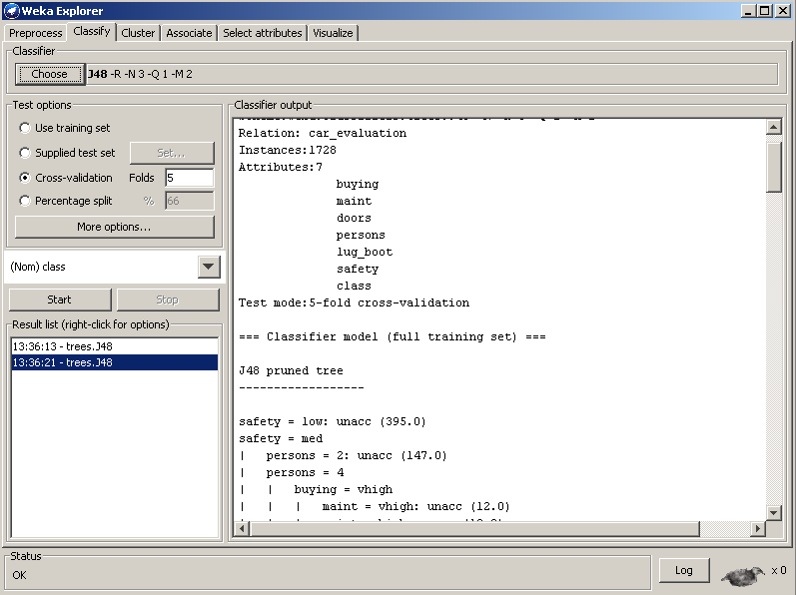The image size is (796, 595).
Task: Click the 'buying' attribute in attribute list
Action: click(358, 184)
